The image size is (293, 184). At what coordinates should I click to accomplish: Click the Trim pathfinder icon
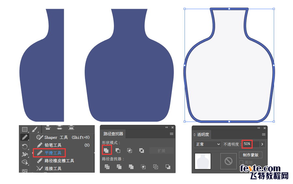pos(119,167)
